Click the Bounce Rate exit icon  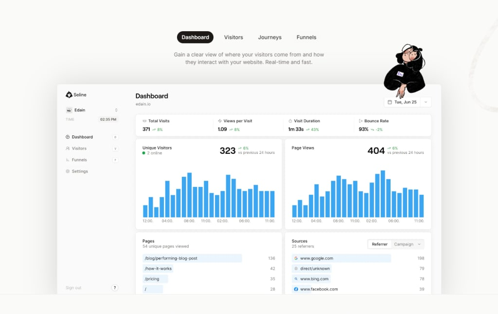[361, 121]
